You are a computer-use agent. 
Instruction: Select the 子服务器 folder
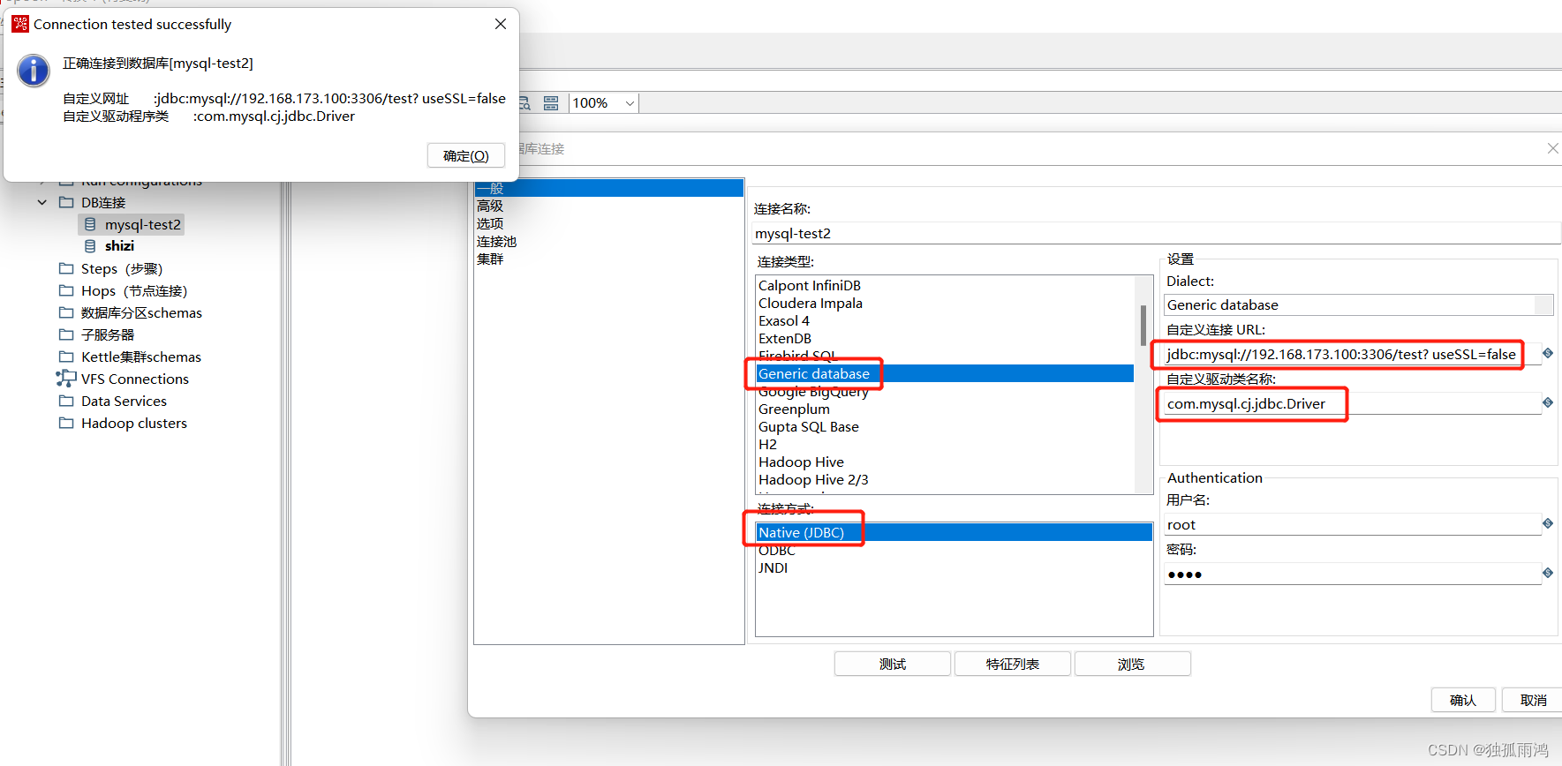click(x=108, y=334)
